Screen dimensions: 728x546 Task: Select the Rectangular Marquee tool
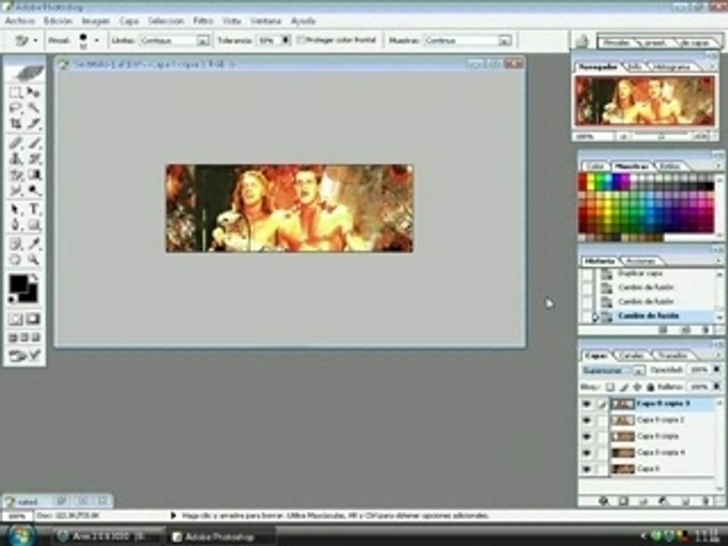15,93
